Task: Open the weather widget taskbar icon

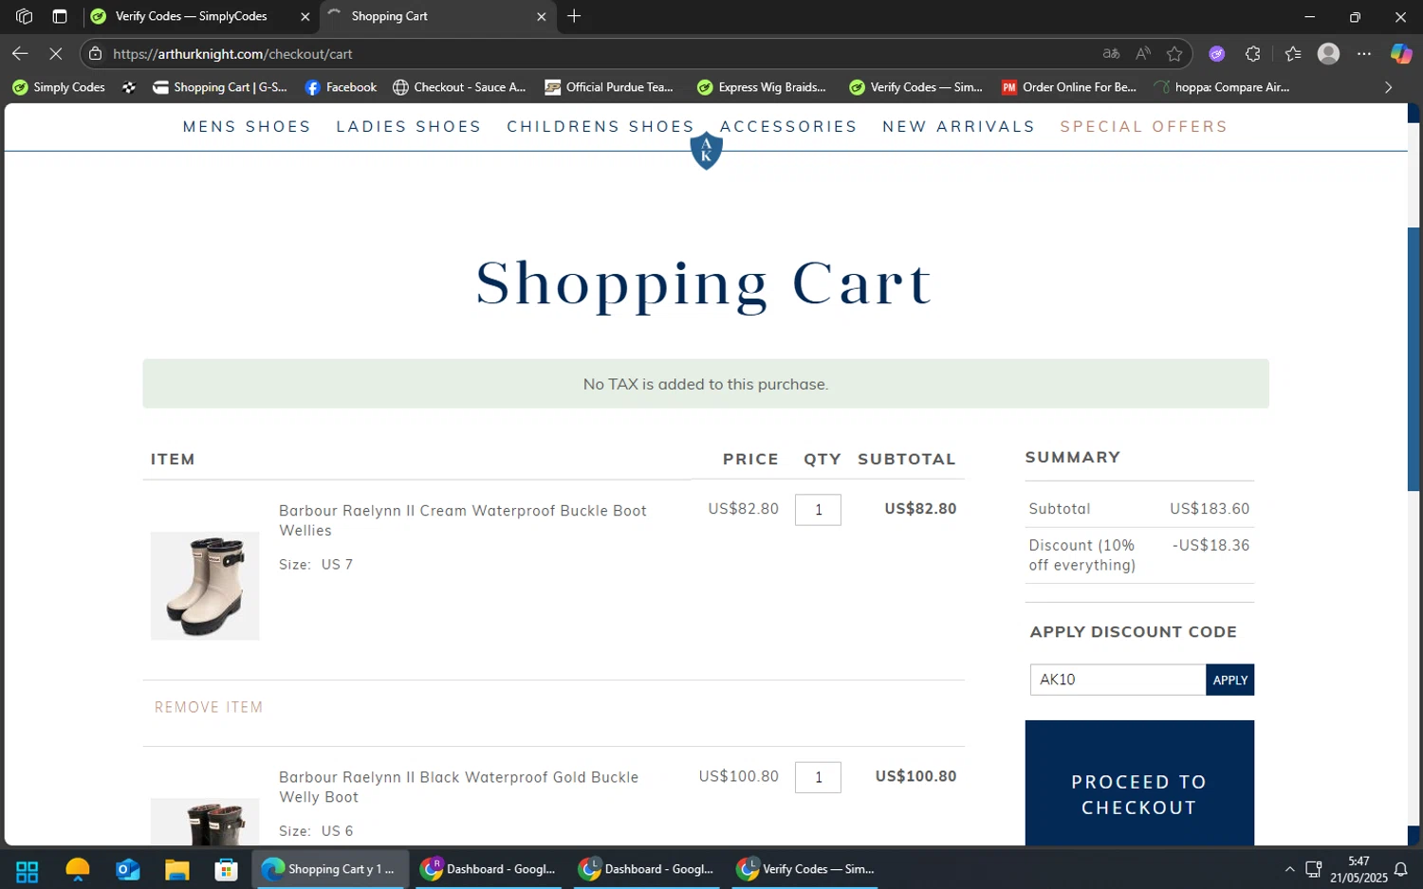Action: tap(78, 870)
